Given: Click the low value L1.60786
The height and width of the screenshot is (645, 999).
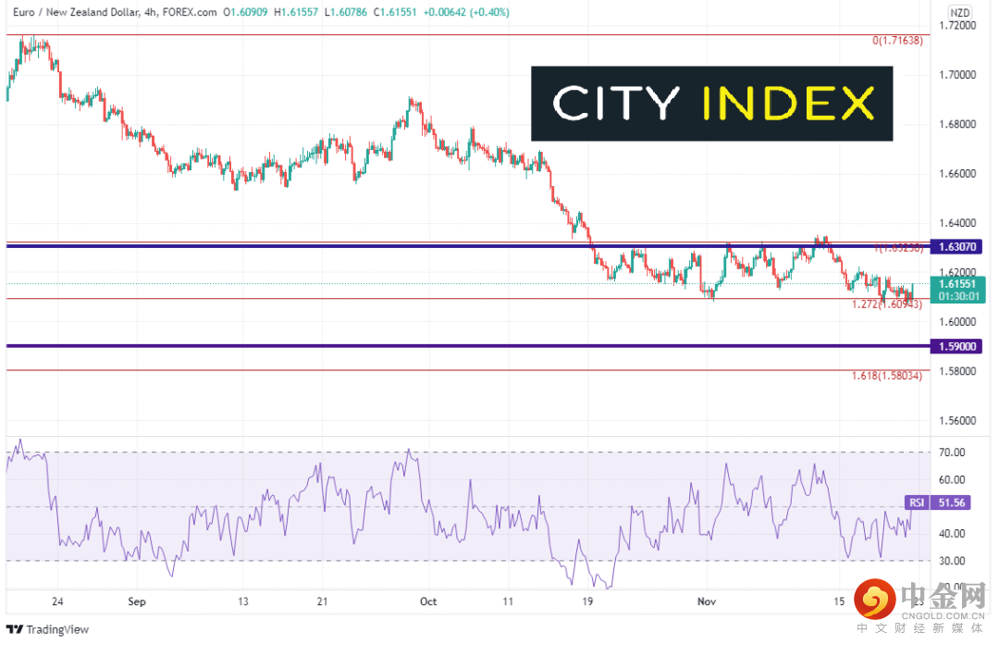Looking at the screenshot, I should [x=345, y=12].
